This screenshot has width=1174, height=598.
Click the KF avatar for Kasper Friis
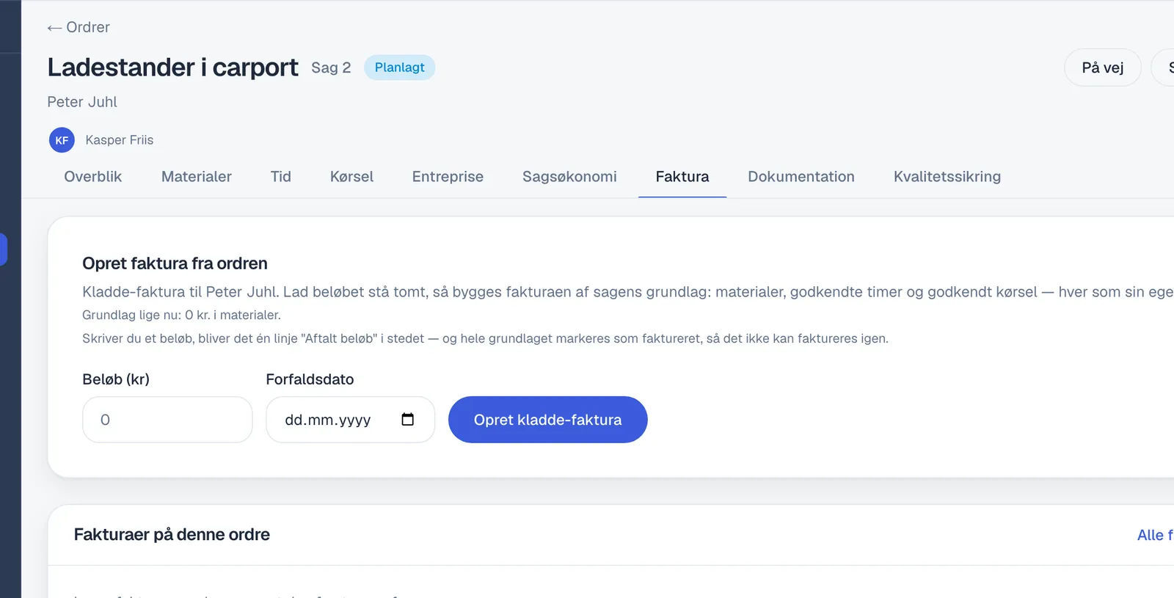pos(62,140)
